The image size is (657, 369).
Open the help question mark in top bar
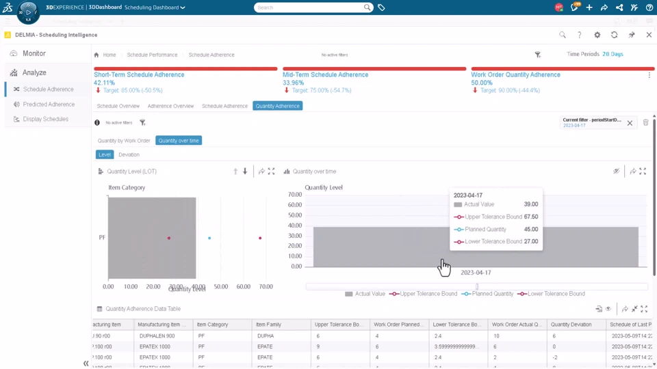click(x=649, y=8)
